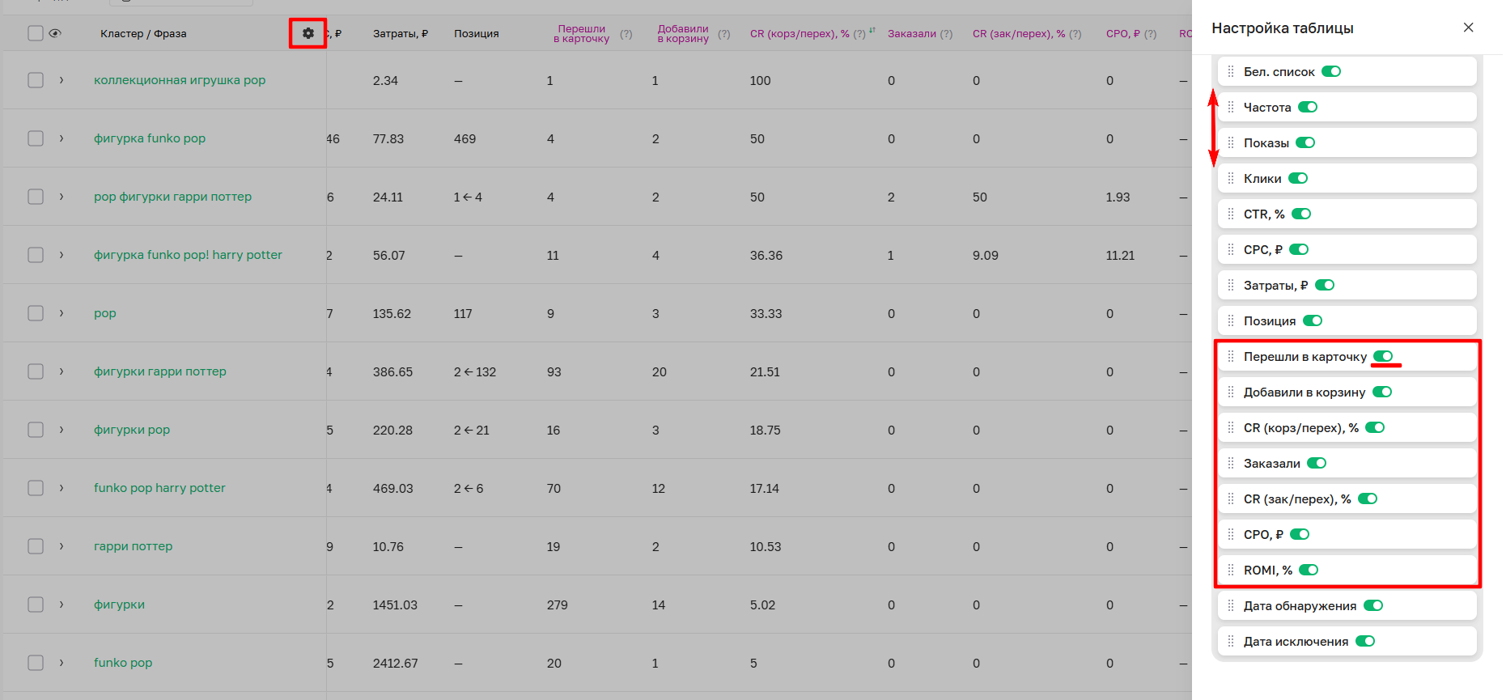Expand the коллекционная игрушка pop row
This screenshot has height=700, width=1506.
[x=62, y=80]
